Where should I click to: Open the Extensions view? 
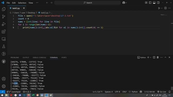[x=4, y=32]
